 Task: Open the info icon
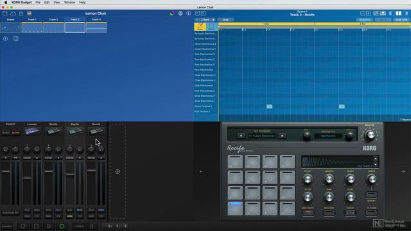[x=188, y=13]
